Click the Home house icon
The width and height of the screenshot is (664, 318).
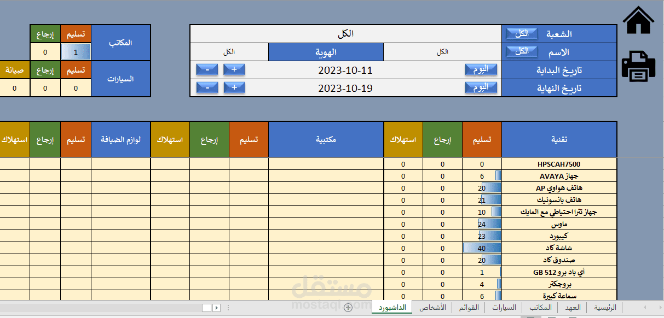point(639,20)
